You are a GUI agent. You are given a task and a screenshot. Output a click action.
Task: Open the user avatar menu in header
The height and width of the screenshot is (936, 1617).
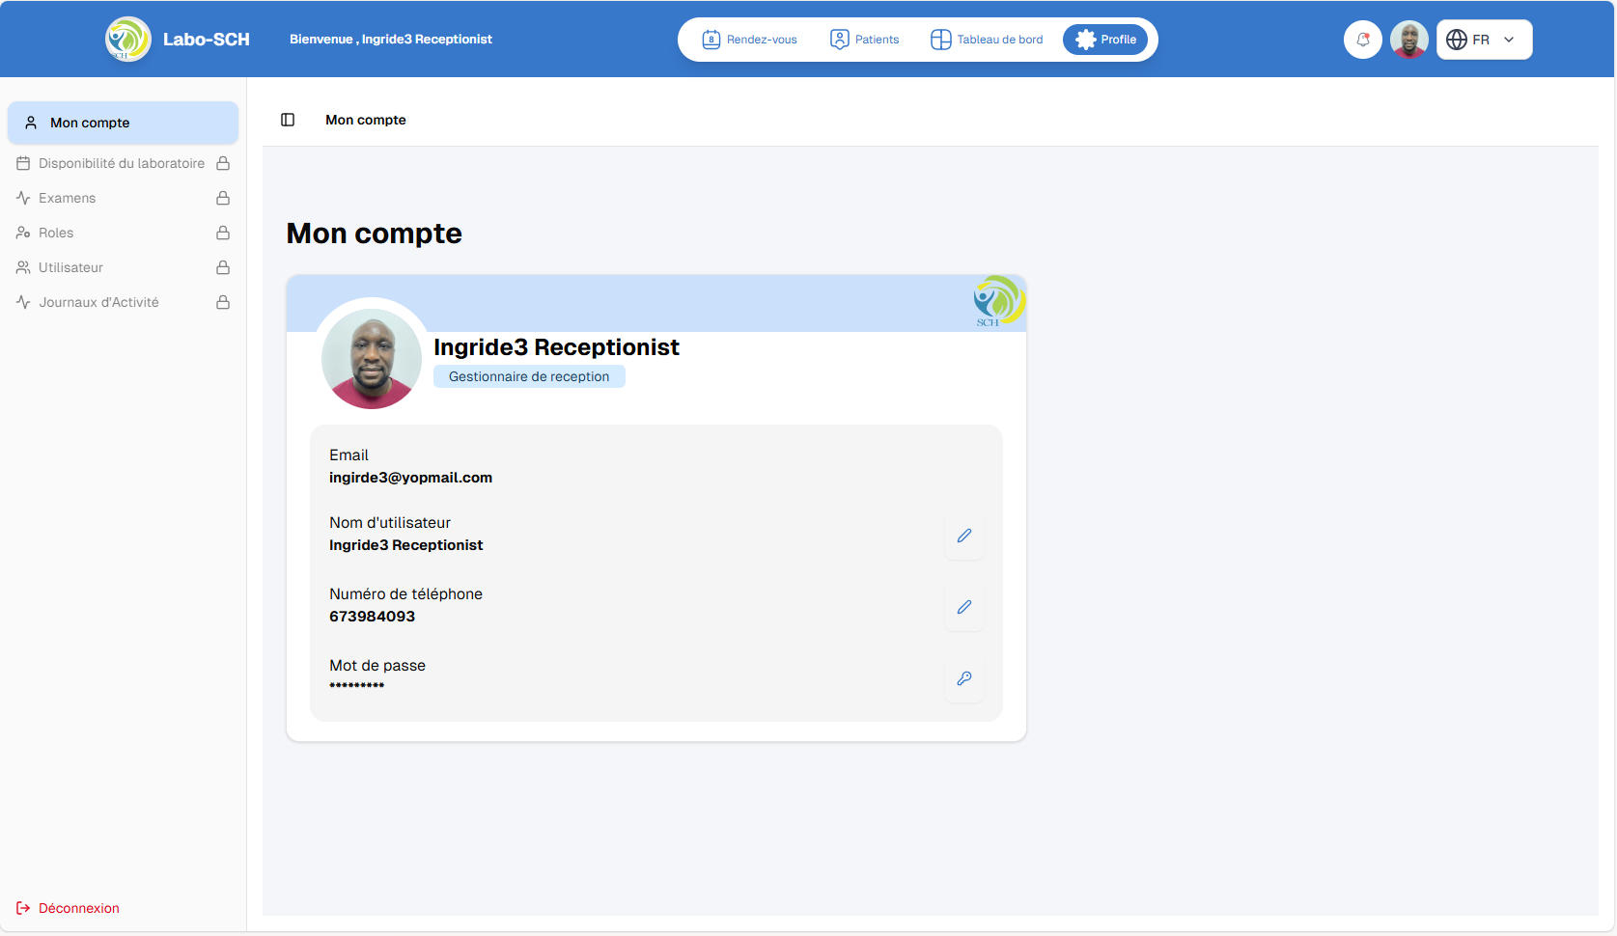(x=1408, y=40)
